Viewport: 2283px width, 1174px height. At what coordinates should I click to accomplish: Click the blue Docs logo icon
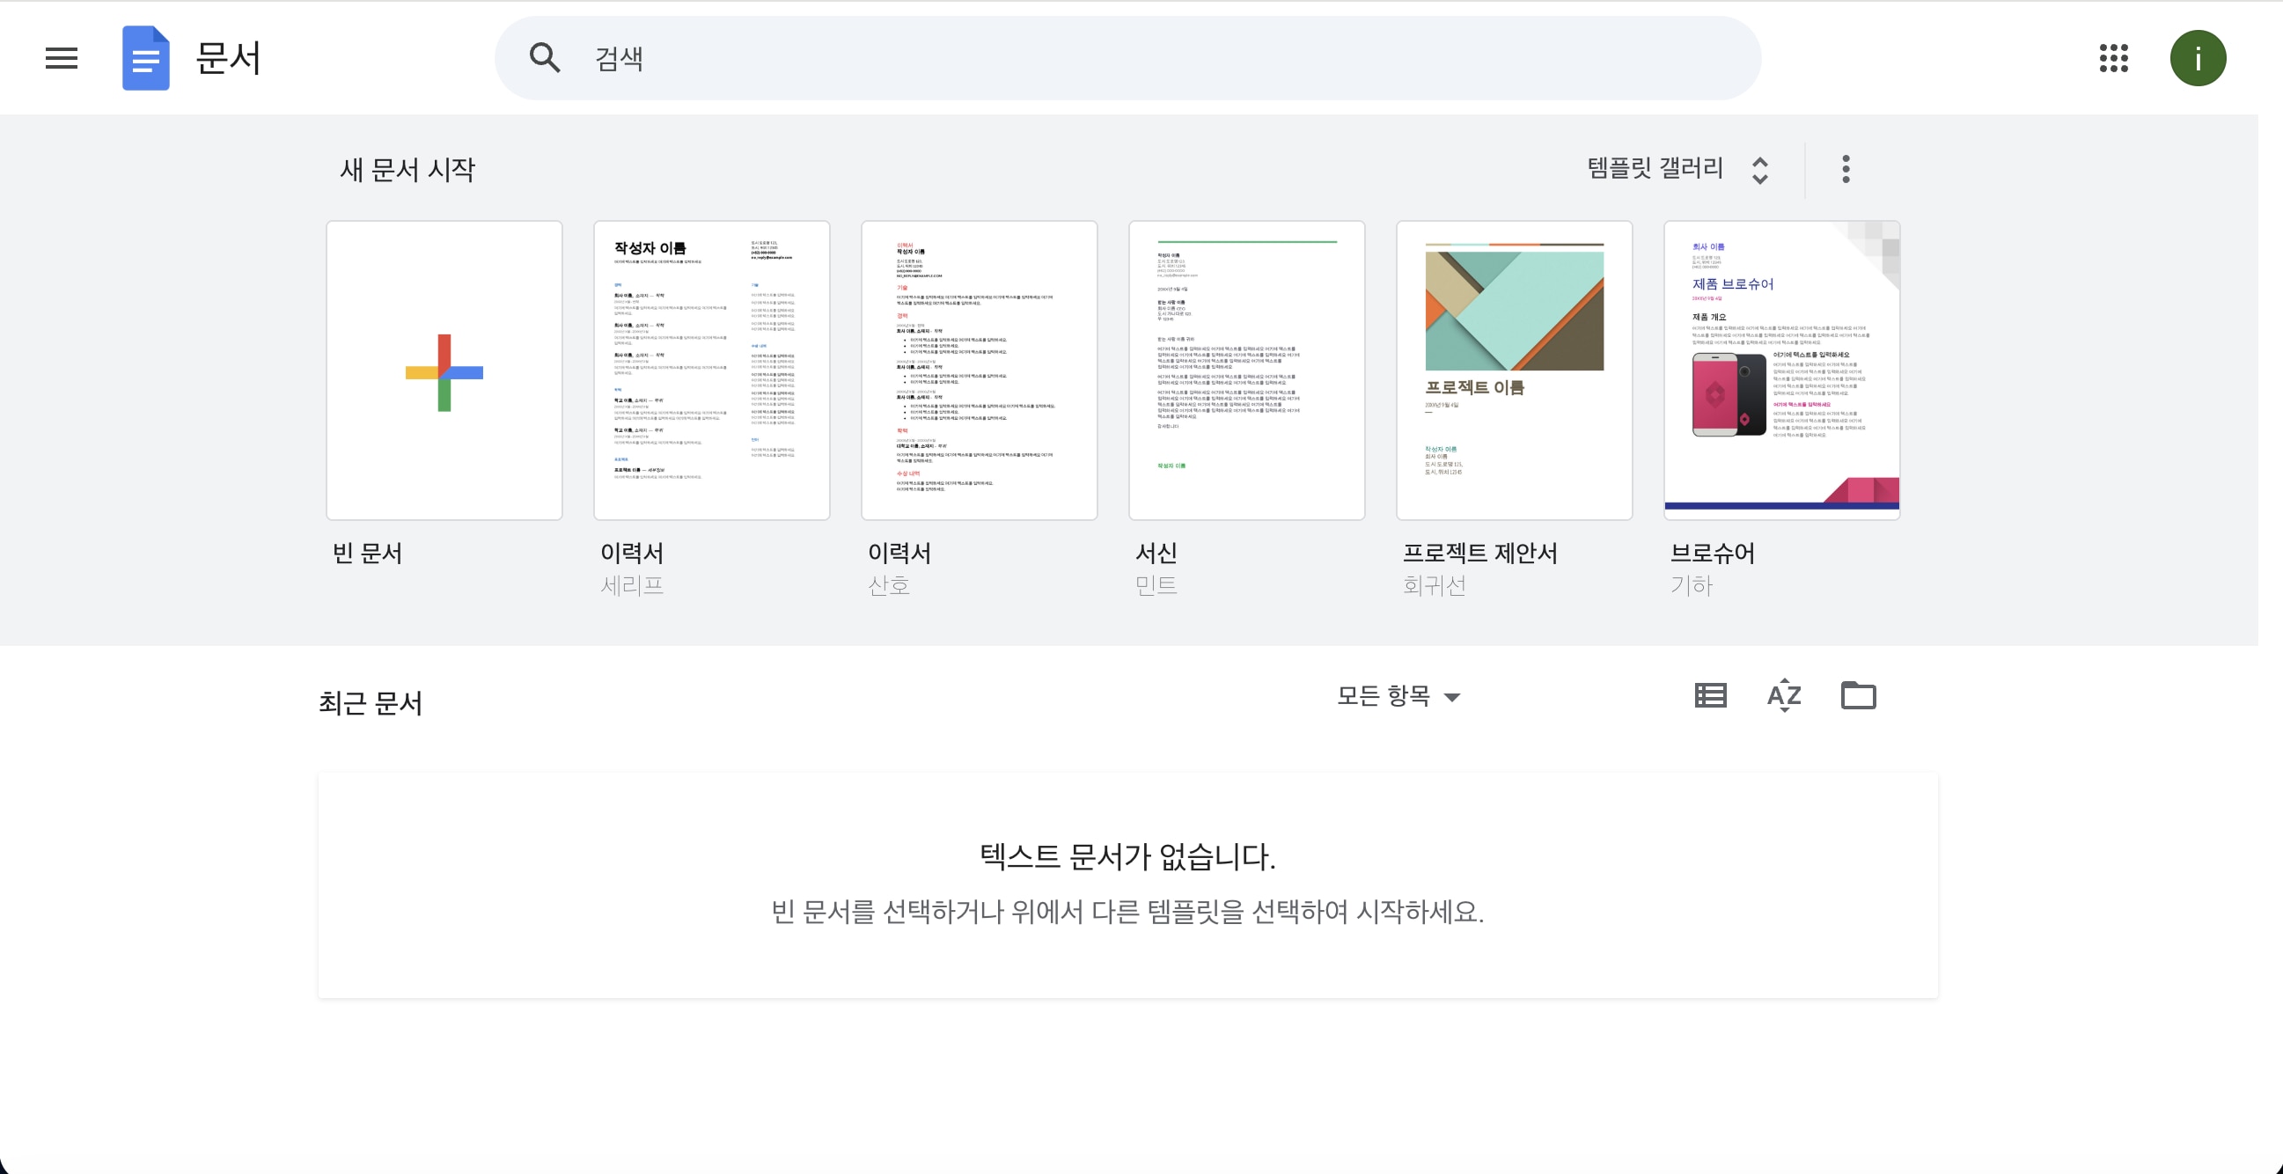point(145,58)
